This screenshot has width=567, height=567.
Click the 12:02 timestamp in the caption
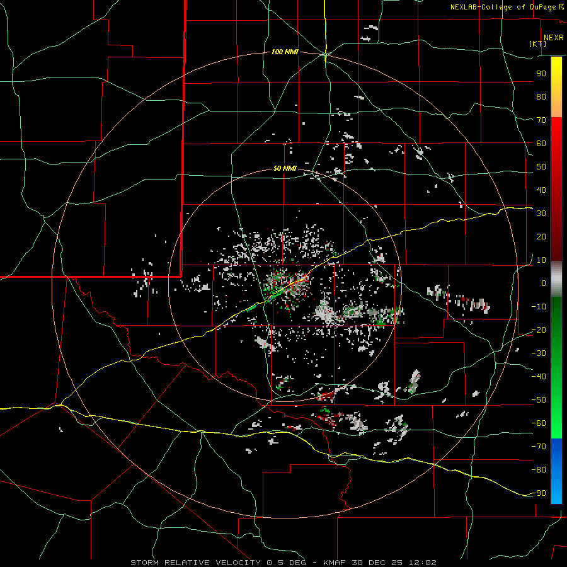[x=422, y=563]
